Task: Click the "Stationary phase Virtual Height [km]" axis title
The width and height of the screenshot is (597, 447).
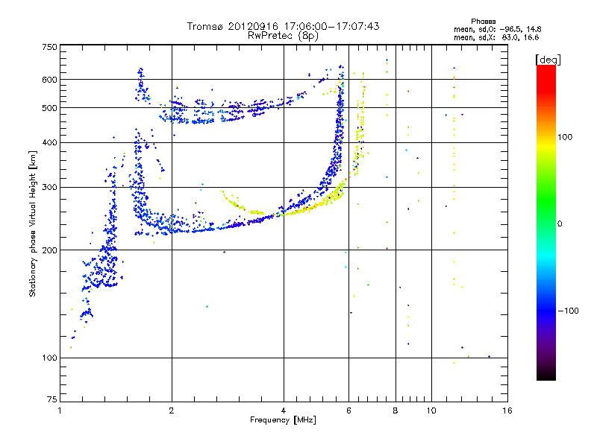Action: [32, 224]
